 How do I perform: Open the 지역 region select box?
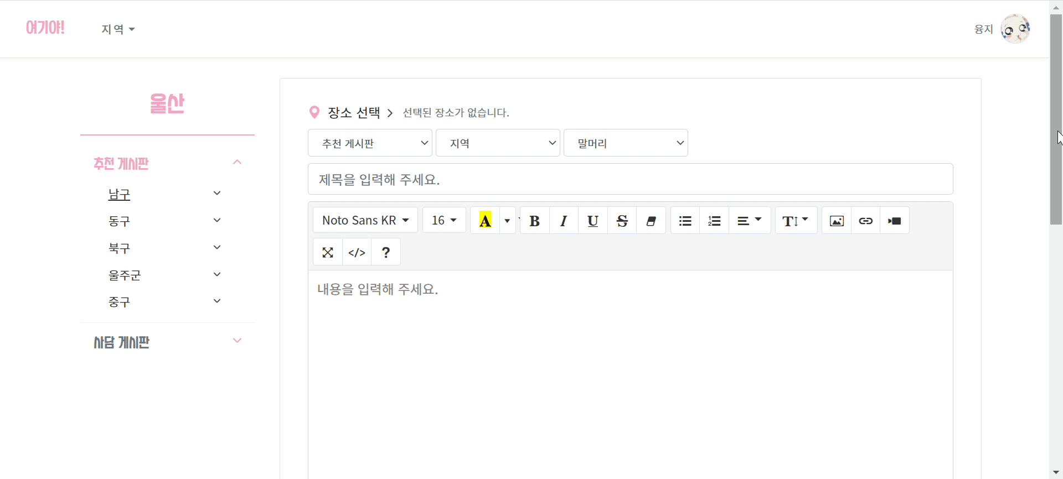[x=498, y=143]
